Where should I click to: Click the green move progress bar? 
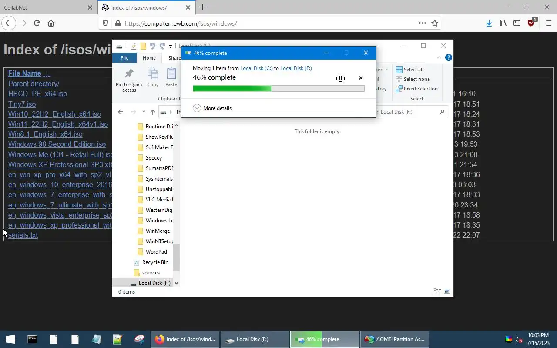point(278,88)
